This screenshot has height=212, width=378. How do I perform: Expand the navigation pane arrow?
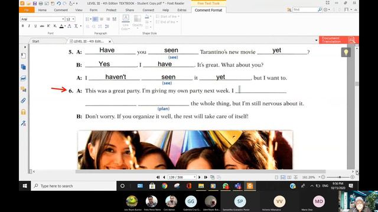click(25, 47)
